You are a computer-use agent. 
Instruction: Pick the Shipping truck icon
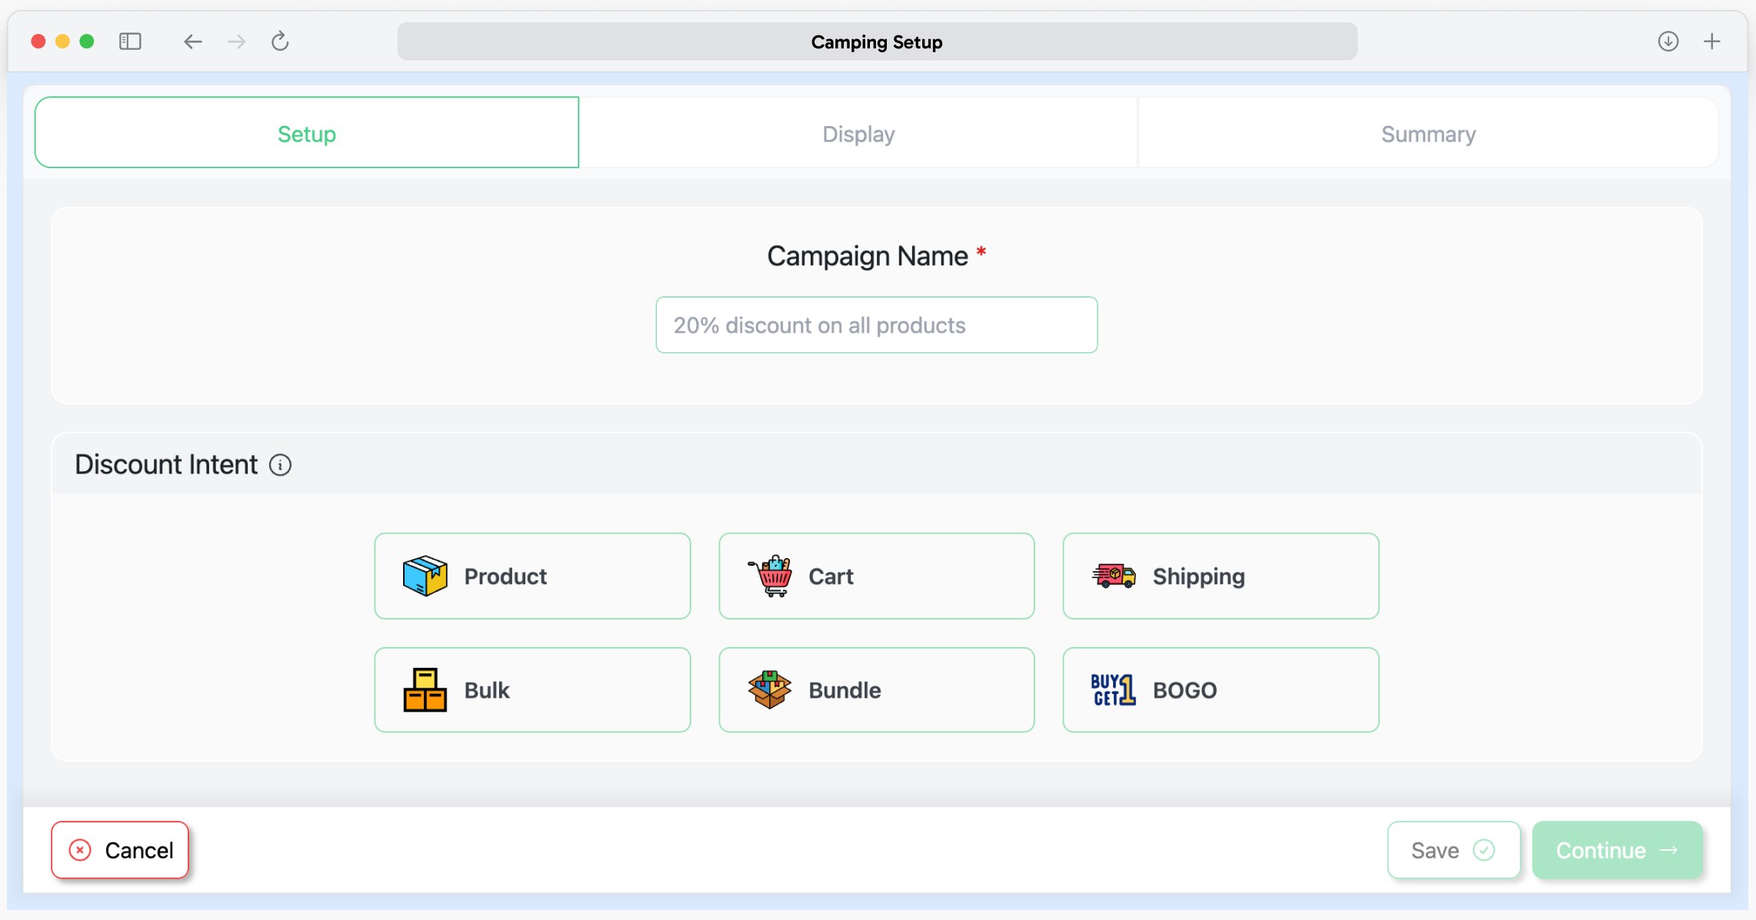pyautogui.click(x=1113, y=576)
